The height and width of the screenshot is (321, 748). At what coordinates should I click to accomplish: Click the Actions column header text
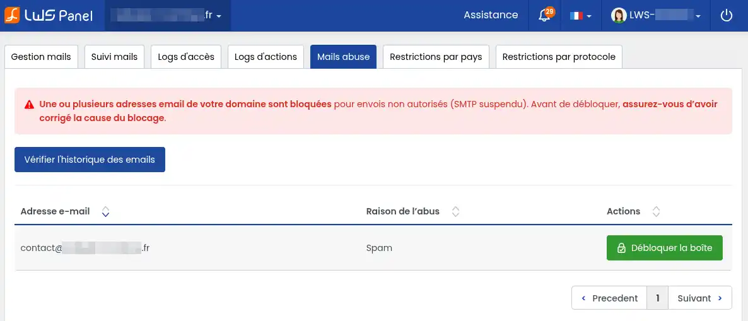624,211
